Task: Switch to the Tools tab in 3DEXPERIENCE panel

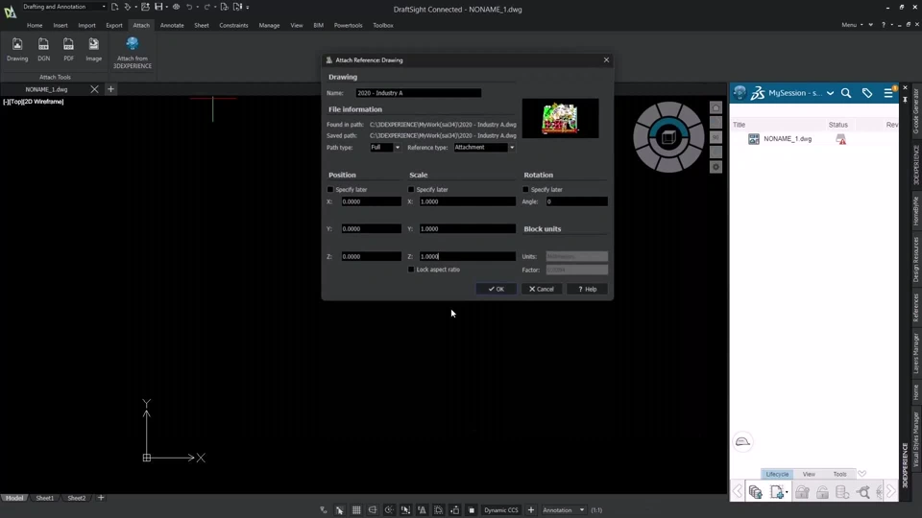Action: [x=839, y=474]
